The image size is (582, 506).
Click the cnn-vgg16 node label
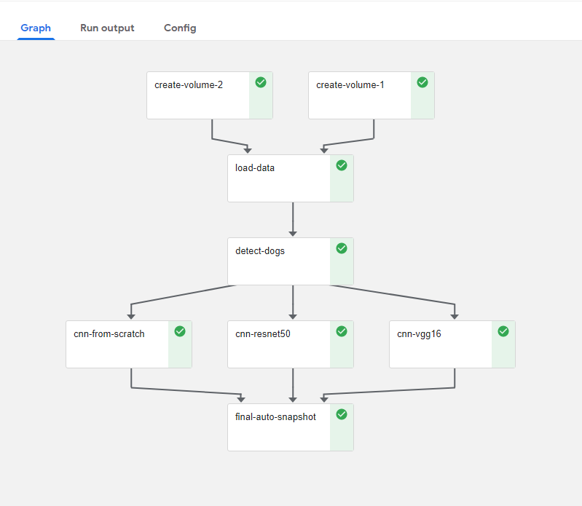[x=421, y=334]
